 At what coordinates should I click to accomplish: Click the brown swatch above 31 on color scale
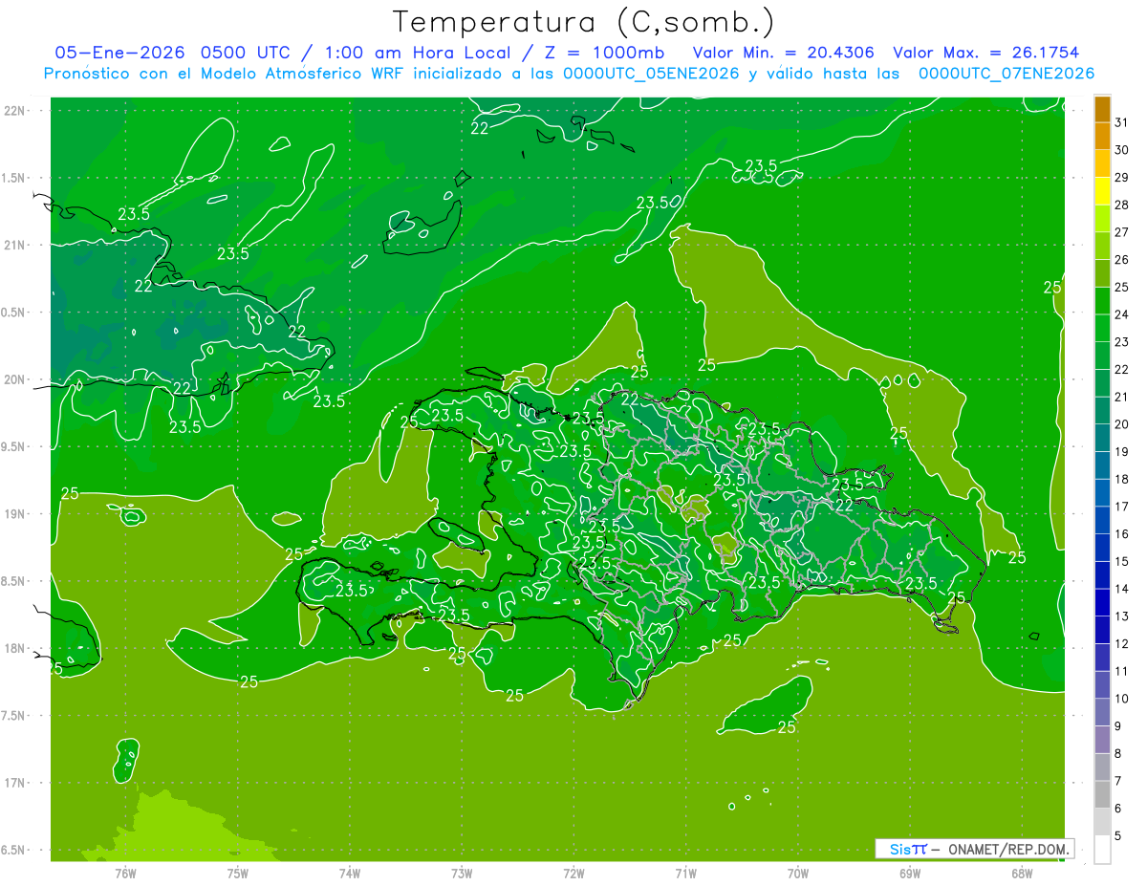pyautogui.click(x=1102, y=109)
